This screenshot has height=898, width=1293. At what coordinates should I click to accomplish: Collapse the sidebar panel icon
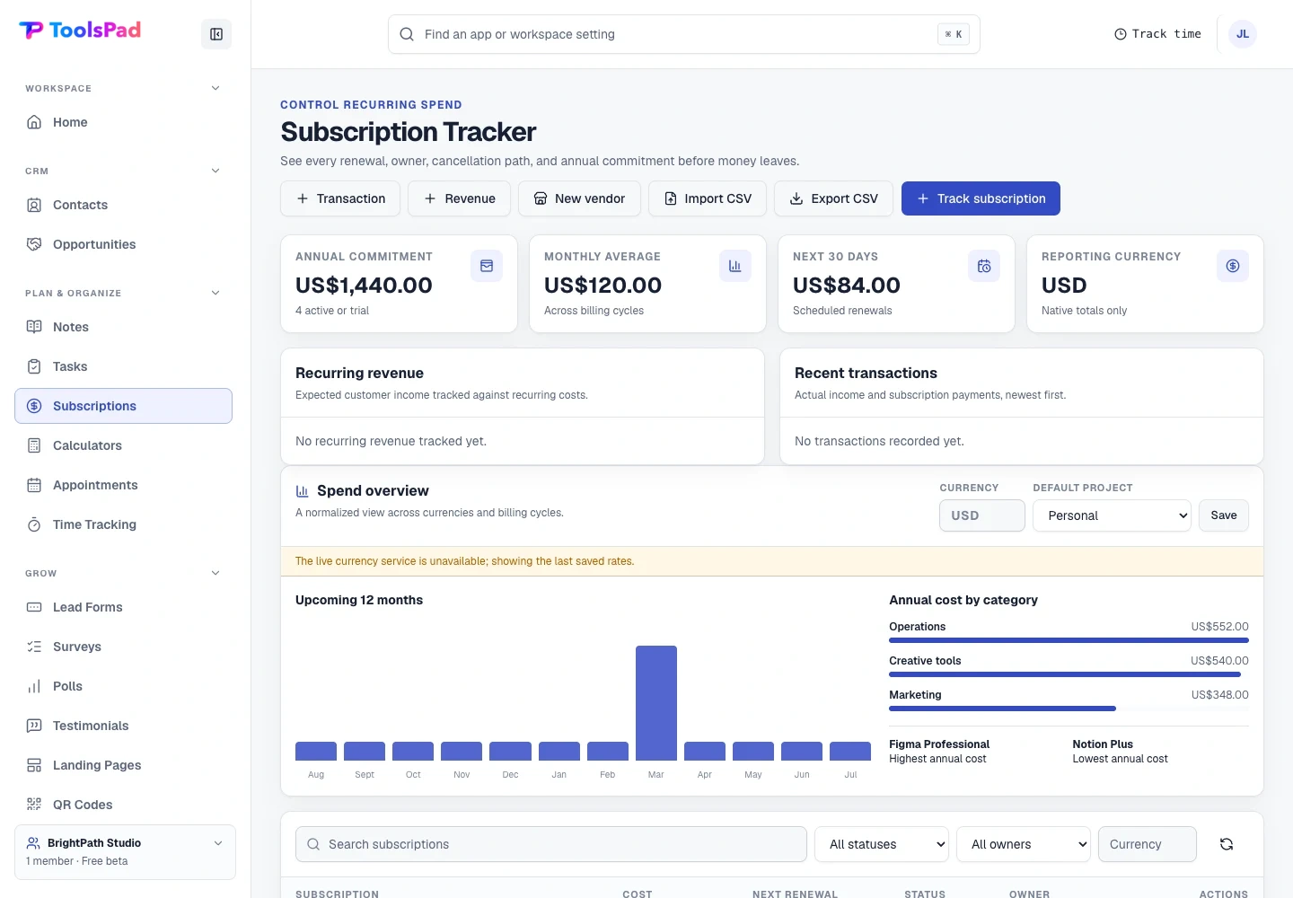pos(216,34)
